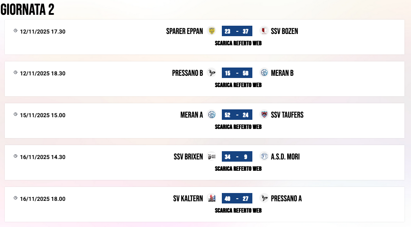Select the SSV Bozen team name
The image size is (411, 227).
(284, 31)
